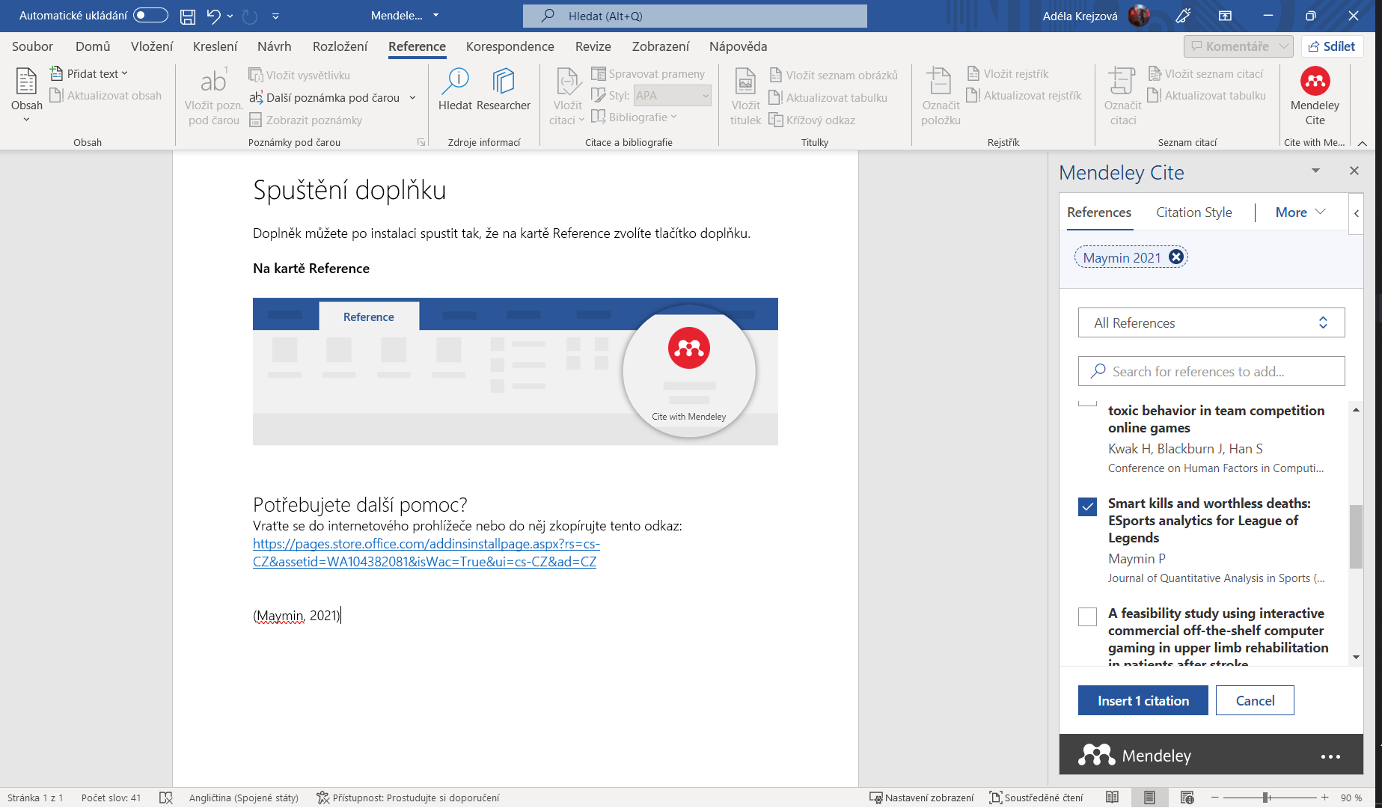Click the Sdílet share button
The width and height of the screenshot is (1382, 808).
coord(1332,46)
